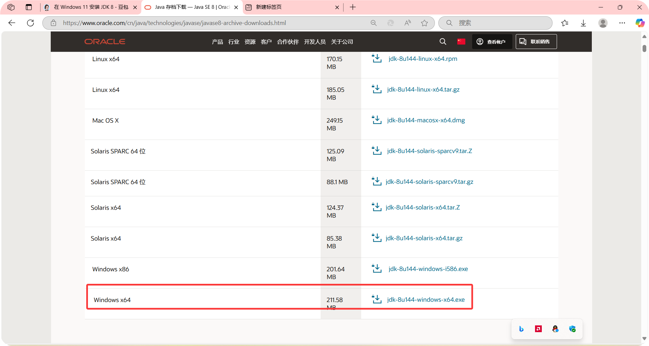
Task: Click download icon beside jdk-8u144-solaris-x64.tar.Z
Action: point(376,207)
